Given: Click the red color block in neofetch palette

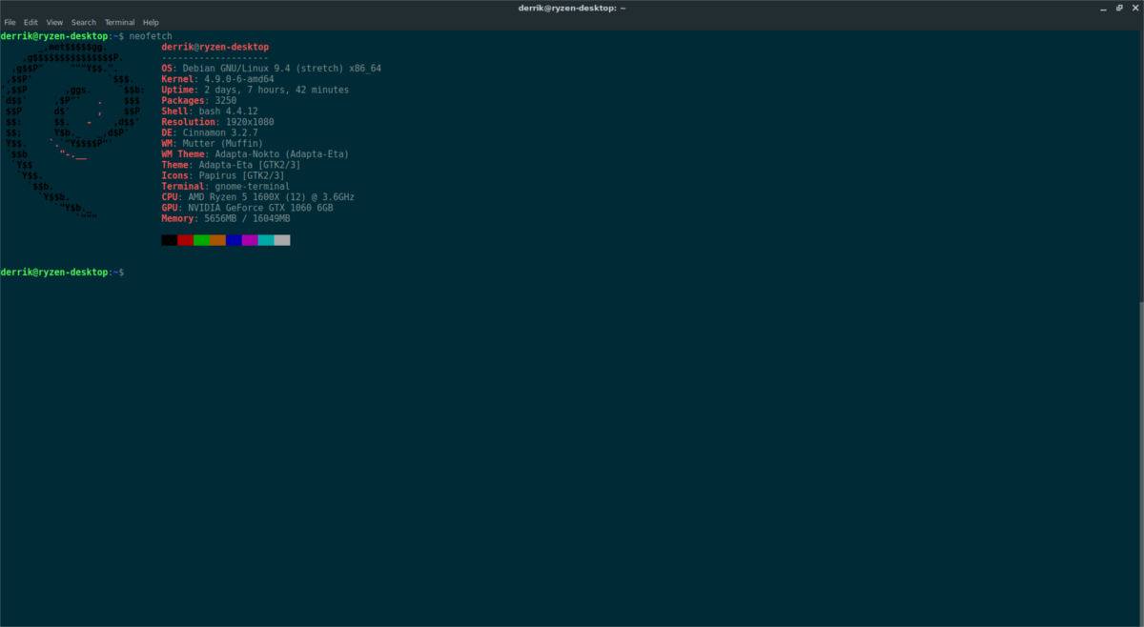Looking at the screenshot, I should click(x=185, y=240).
